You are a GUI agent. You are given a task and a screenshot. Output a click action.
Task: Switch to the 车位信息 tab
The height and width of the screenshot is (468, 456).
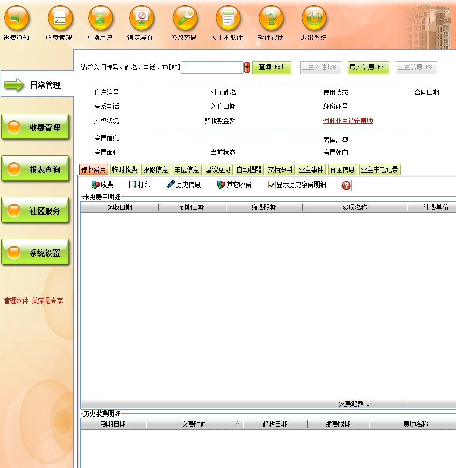tap(187, 169)
